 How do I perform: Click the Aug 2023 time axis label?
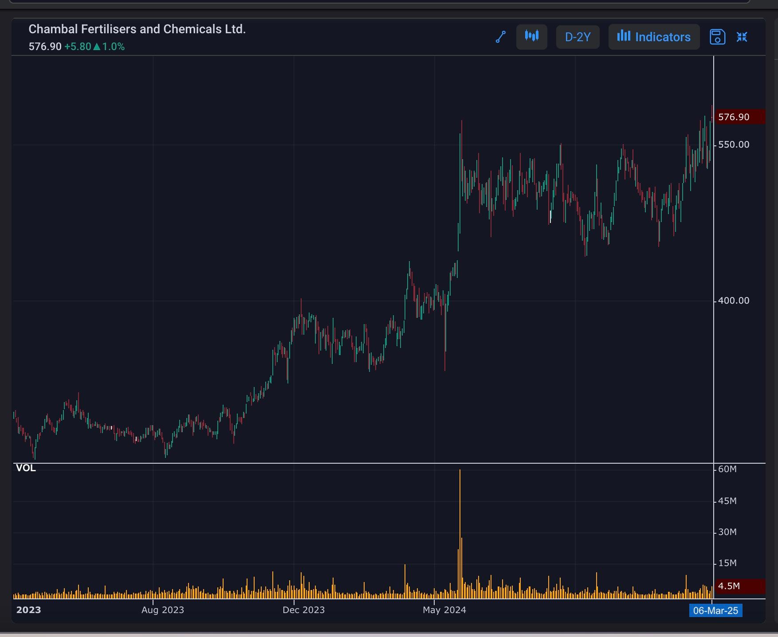point(163,610)
